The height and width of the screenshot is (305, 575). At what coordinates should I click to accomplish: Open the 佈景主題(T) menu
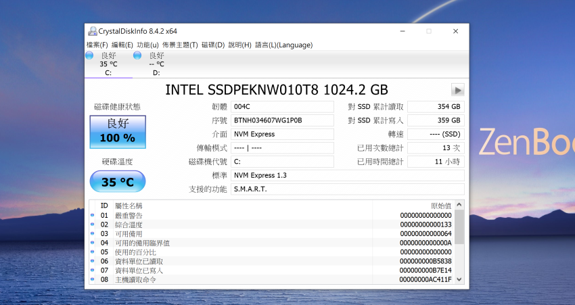[180, 45]
